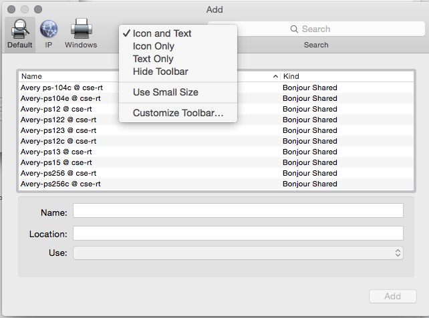429x318 pixels.
Task: Select printer Avery-ps256c @ cse-rt
Action: (61, 184)
